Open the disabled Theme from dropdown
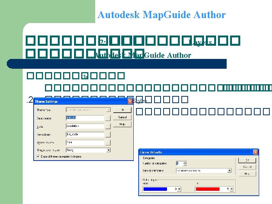Viewport: 272px width, 204px height. (88, 110)
